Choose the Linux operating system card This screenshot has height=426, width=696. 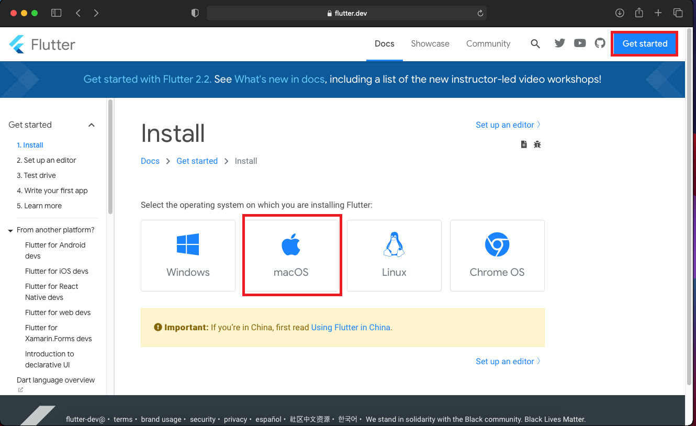[x=394, y=255]
